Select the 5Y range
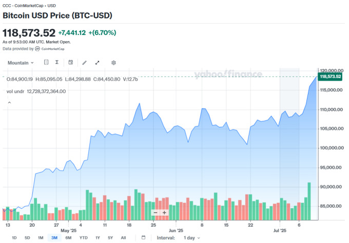The image size is (349, 243). pos(110,238)
